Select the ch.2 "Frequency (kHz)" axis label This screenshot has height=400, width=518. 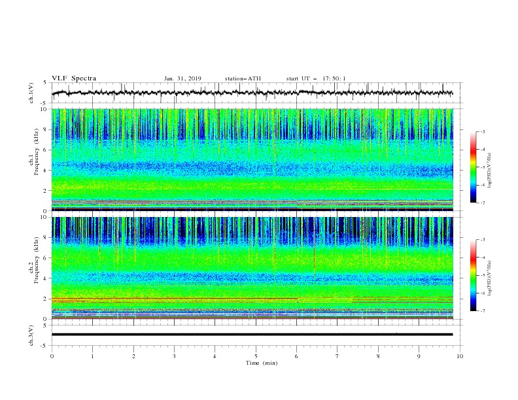click(37, 259)
